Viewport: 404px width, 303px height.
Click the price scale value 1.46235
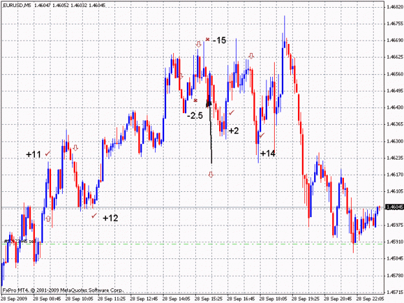[x=394, y=158]
